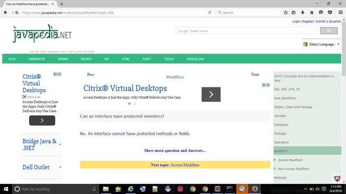Viewport: 346px width, 194px height.
Task: Open the JUNIT menu item
Action: click(x=147, y=59)
